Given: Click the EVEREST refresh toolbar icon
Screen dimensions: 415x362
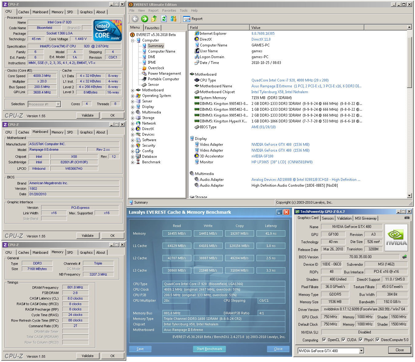Looking at the screenshot, I should point(164,19).
